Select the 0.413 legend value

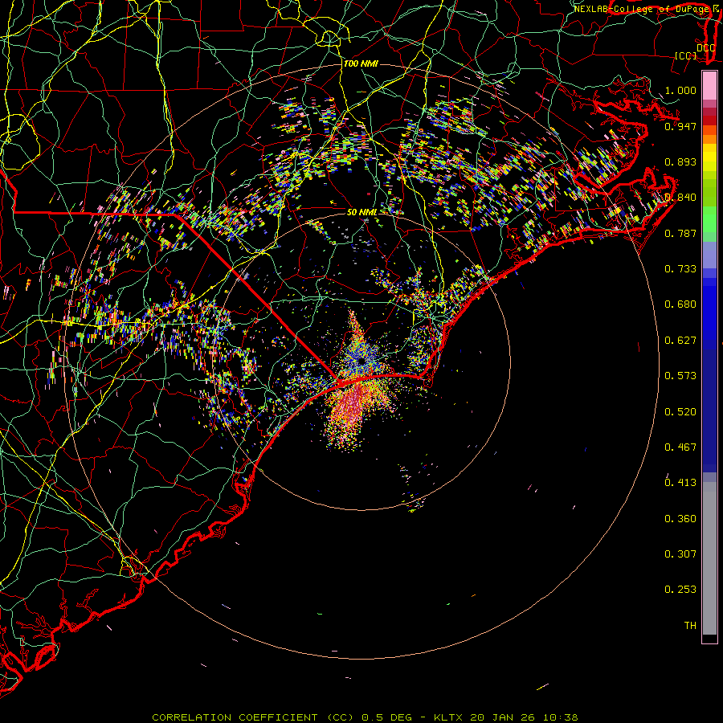tap(680, 483)
